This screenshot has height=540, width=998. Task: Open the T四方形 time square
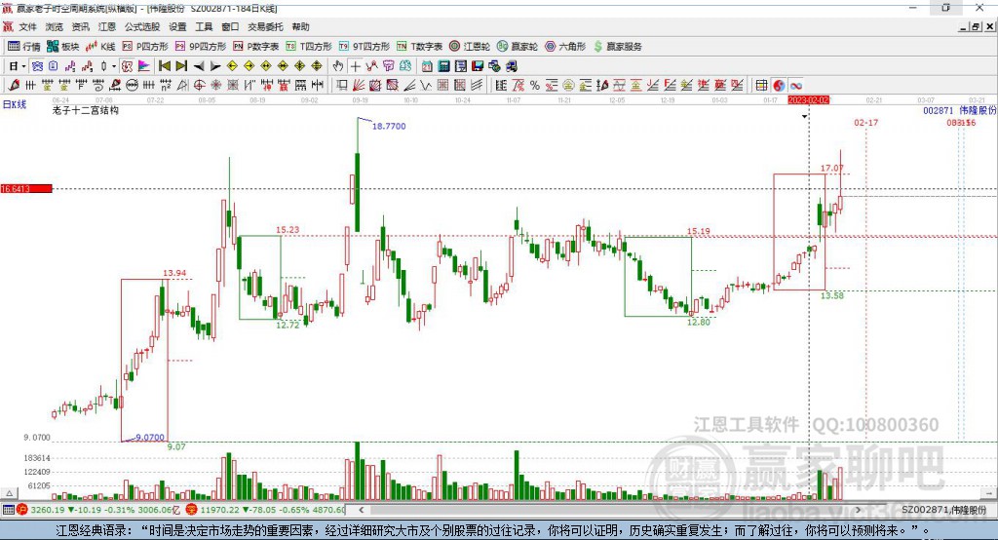point(309,47)
